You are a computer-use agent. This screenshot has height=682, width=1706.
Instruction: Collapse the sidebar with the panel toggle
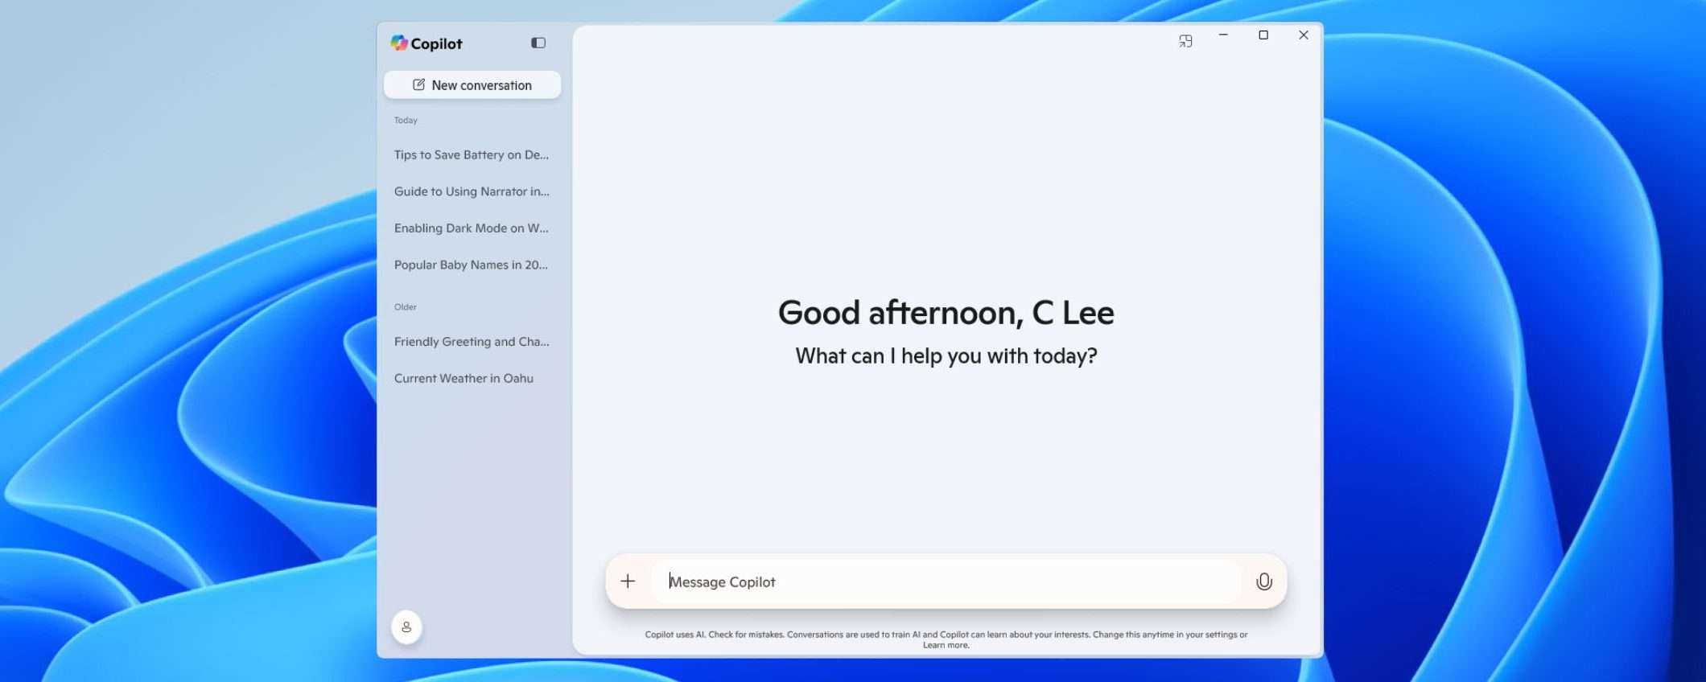[538, 43]
